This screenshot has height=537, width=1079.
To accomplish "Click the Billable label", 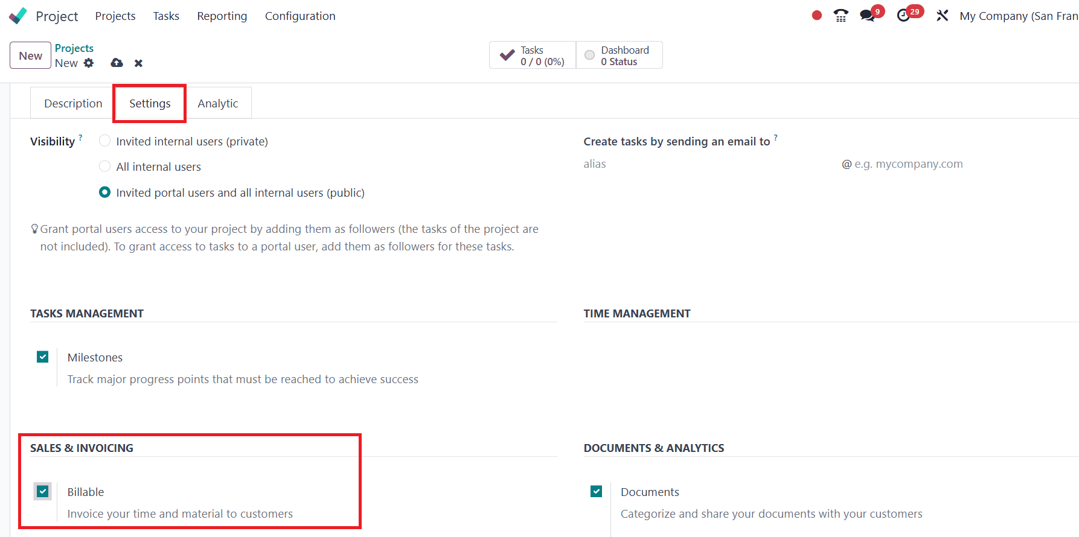I will pos(86,492).
